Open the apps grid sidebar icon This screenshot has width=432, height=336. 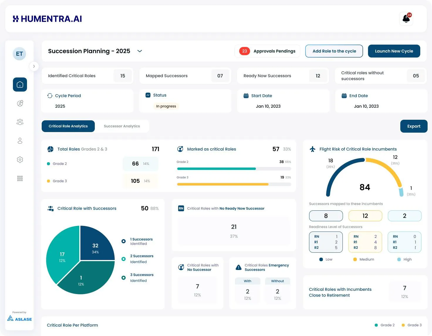pyautogui.click(x=20, y=178)
